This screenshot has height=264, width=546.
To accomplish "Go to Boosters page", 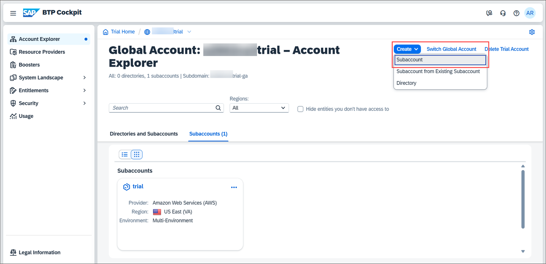I will 49,65.
